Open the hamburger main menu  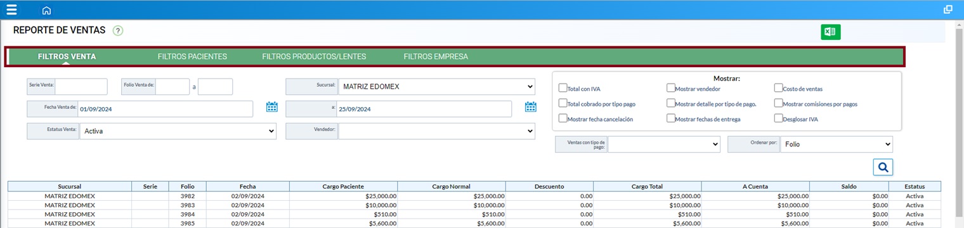[11, 9]
